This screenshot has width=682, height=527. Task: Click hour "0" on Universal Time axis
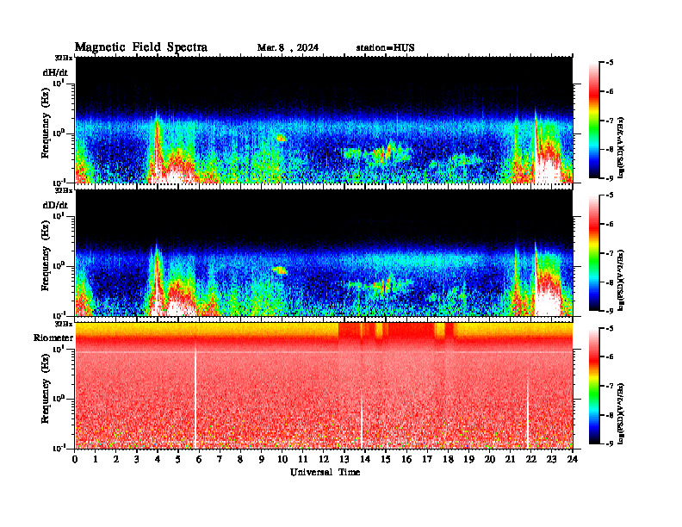tap(75, 459)
